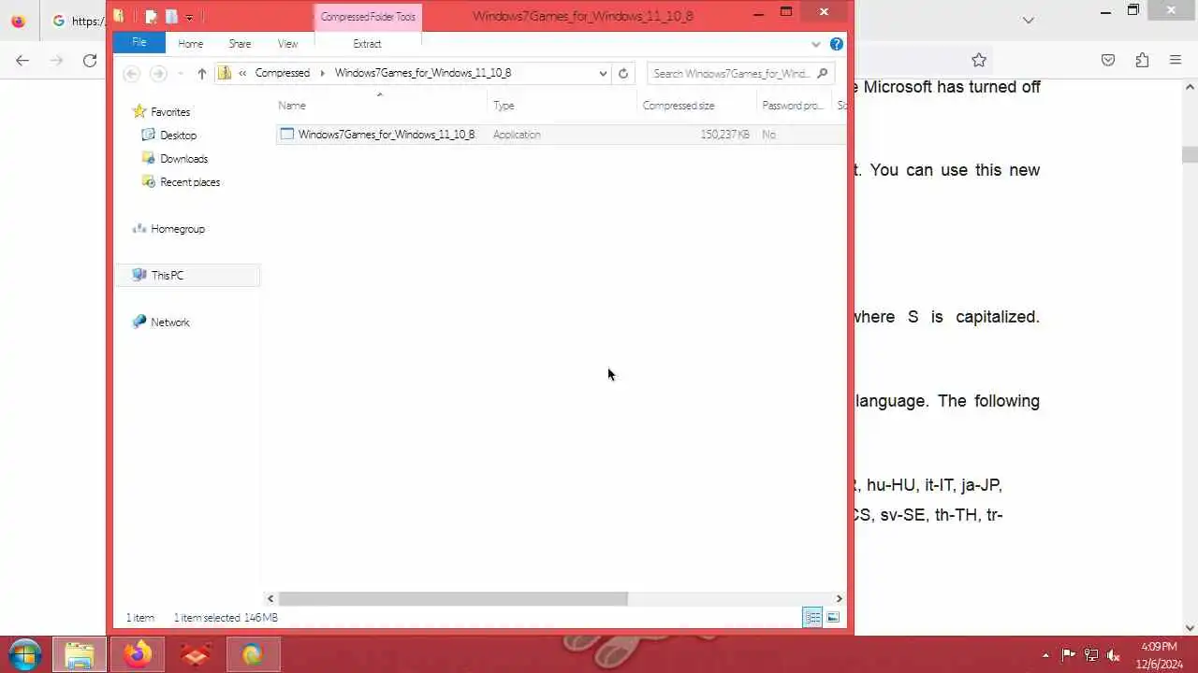This screenshot has height=673, width=1198.
Task: Click the New folder quick access icon
Action: click(x=171, y=16)
